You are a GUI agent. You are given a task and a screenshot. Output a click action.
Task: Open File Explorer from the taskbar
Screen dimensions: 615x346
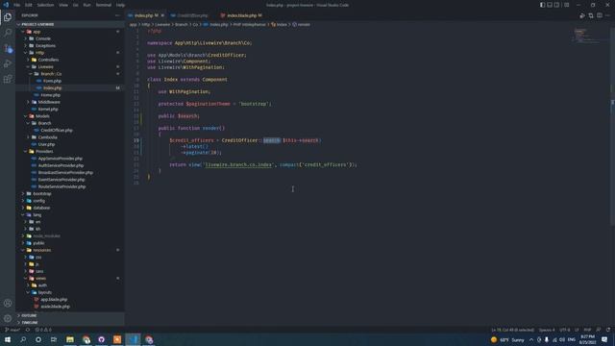click(x=70, y=339)
